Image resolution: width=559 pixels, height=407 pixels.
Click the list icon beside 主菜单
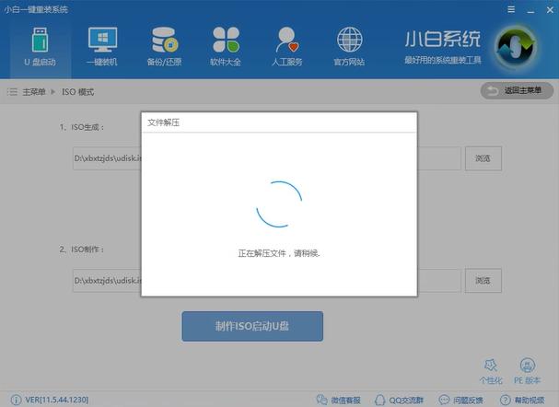[12, 92]
